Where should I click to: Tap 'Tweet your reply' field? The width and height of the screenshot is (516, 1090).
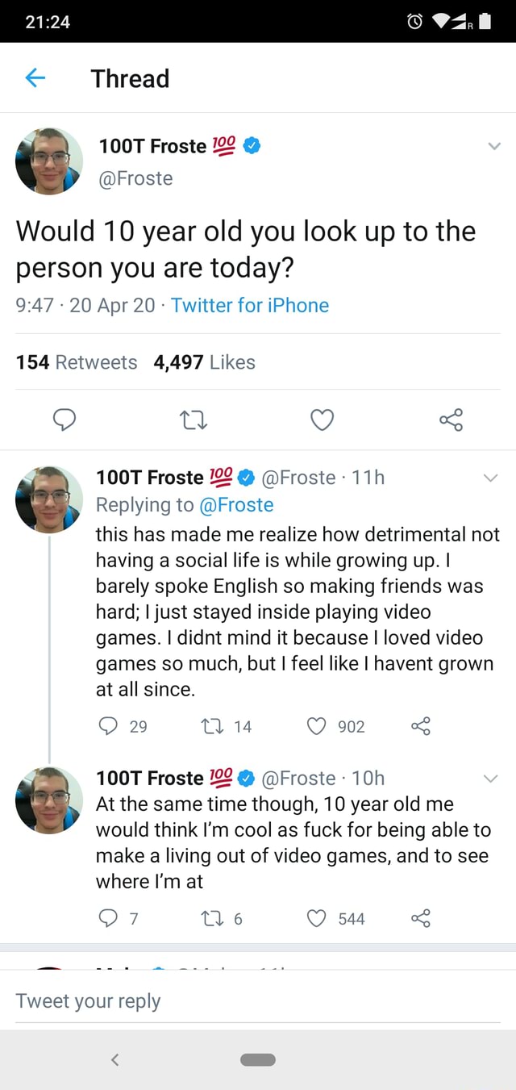[x=89, y=1000]
